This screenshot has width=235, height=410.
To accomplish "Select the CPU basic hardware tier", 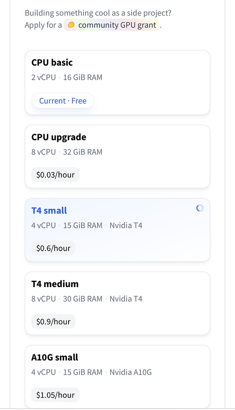I will pos(117,82).
